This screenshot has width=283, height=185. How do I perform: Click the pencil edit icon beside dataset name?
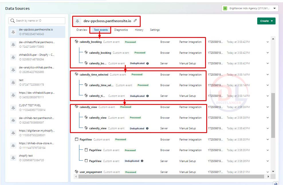point(135,20)
